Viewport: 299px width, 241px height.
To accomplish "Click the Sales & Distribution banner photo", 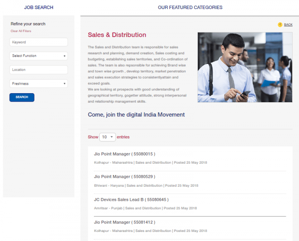I will click(x=245, y=67).
